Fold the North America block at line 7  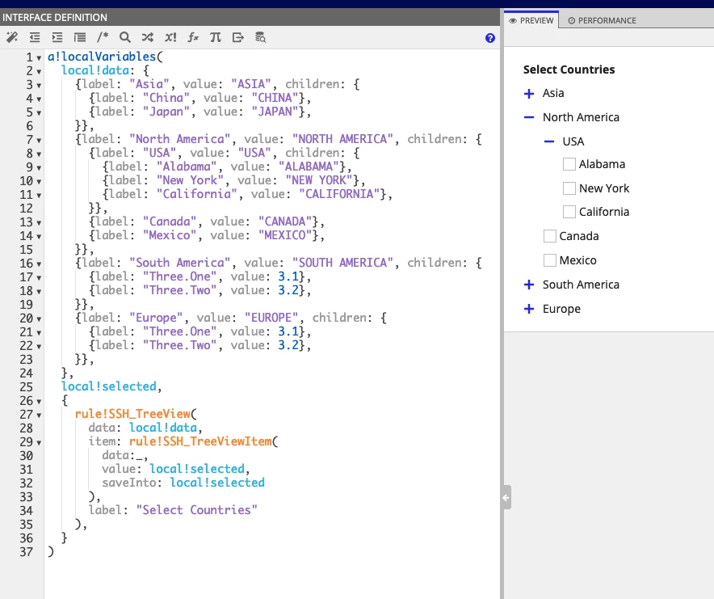pos(39,141)
